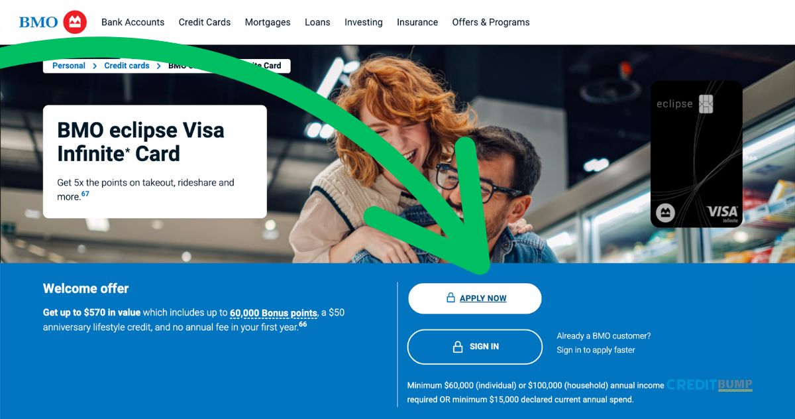
Task: Open the Mortgages menu
Action: (x=268, y=22)
